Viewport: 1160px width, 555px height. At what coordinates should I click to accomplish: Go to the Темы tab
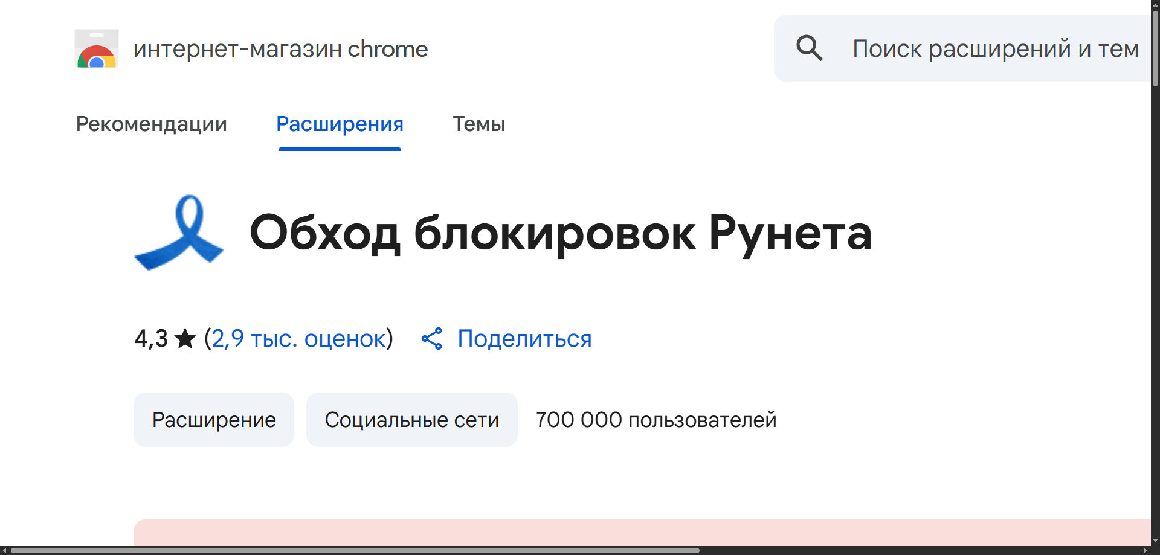pyautogui.click(x=479, y=124)
